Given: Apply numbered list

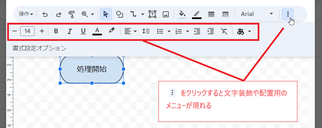Looking at the screenshot, I should [179, 31].
